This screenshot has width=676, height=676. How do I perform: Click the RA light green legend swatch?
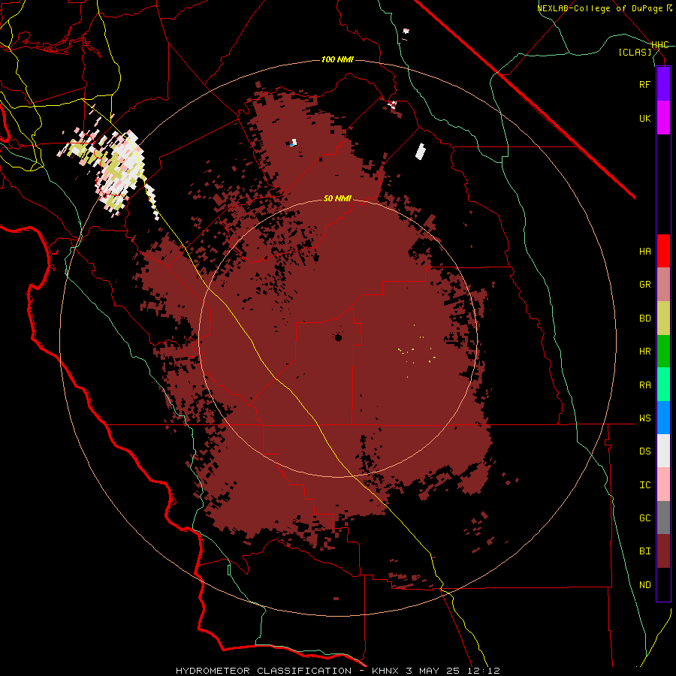(x=663, y=385)
